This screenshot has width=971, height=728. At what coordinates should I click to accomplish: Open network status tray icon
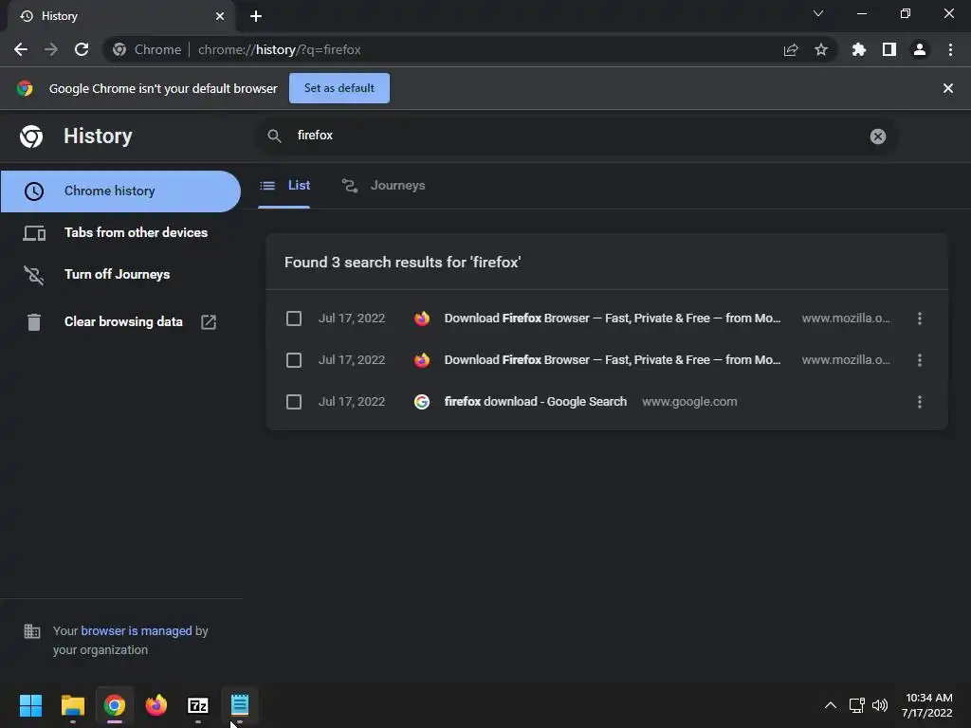click(x=856, y=705)
